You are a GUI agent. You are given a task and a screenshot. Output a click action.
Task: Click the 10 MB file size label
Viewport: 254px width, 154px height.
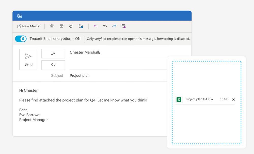[224, 99]
